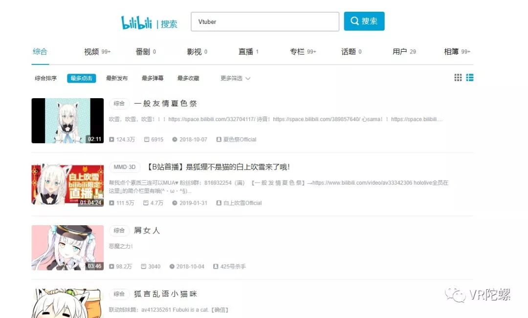Image resolution: width=528 pixels, height=318 pixels.
Task: Open thumbnail of video 一般友情夏色祭
Action: pos(67,121)
